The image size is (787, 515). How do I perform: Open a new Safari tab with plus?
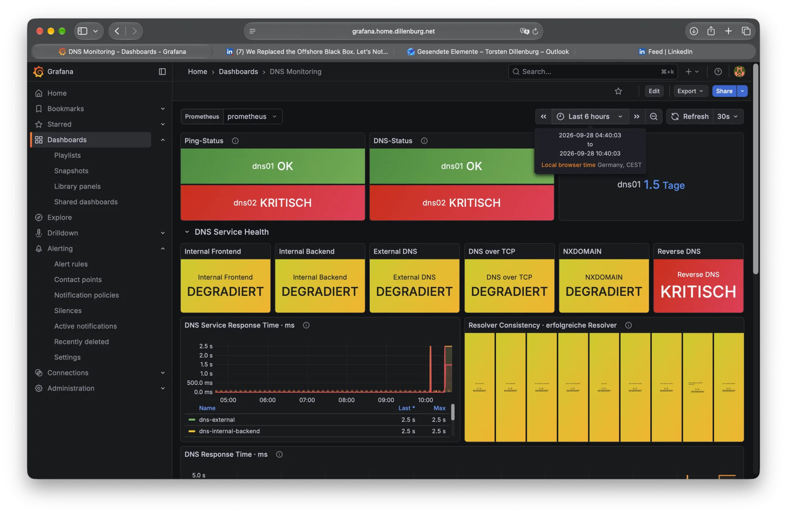pyautogui.click(x=728, y=31)
